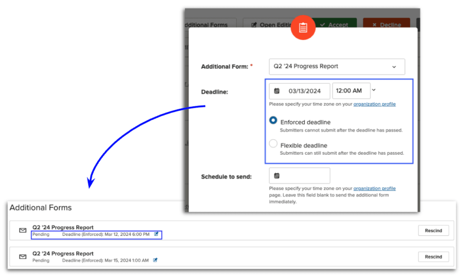Click the orange clipboard form icon
This screenshot has height=276, width=465.
click(x=303, y=27)
